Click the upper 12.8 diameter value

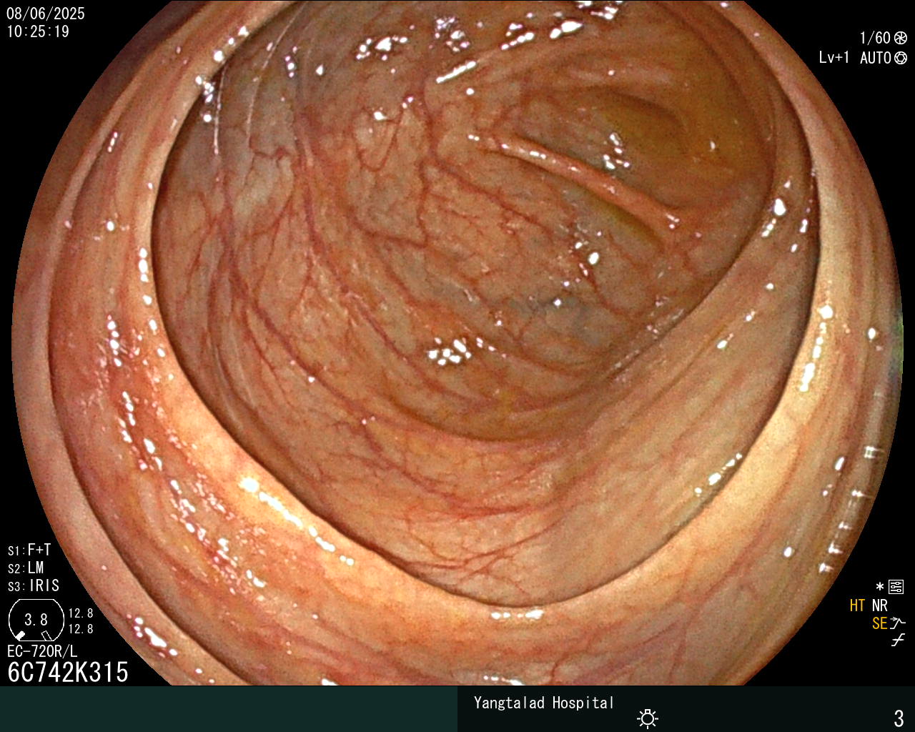coord(81,613)
